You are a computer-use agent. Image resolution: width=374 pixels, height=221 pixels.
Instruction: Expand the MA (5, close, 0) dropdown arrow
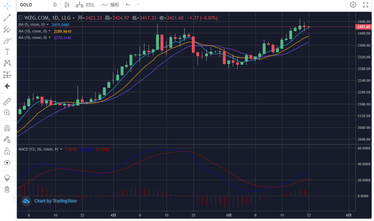pyautogui.click(x=48, y=25)
